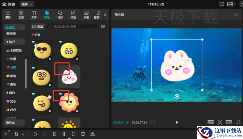Download the grinning emoji sticker
243x139 pixels.
[77, 58]
